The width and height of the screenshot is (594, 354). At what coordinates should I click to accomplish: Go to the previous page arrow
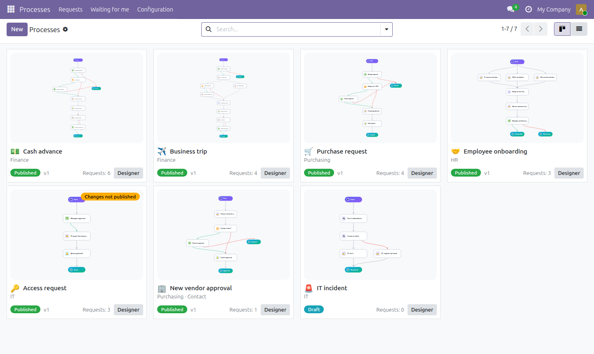point(527,29)
